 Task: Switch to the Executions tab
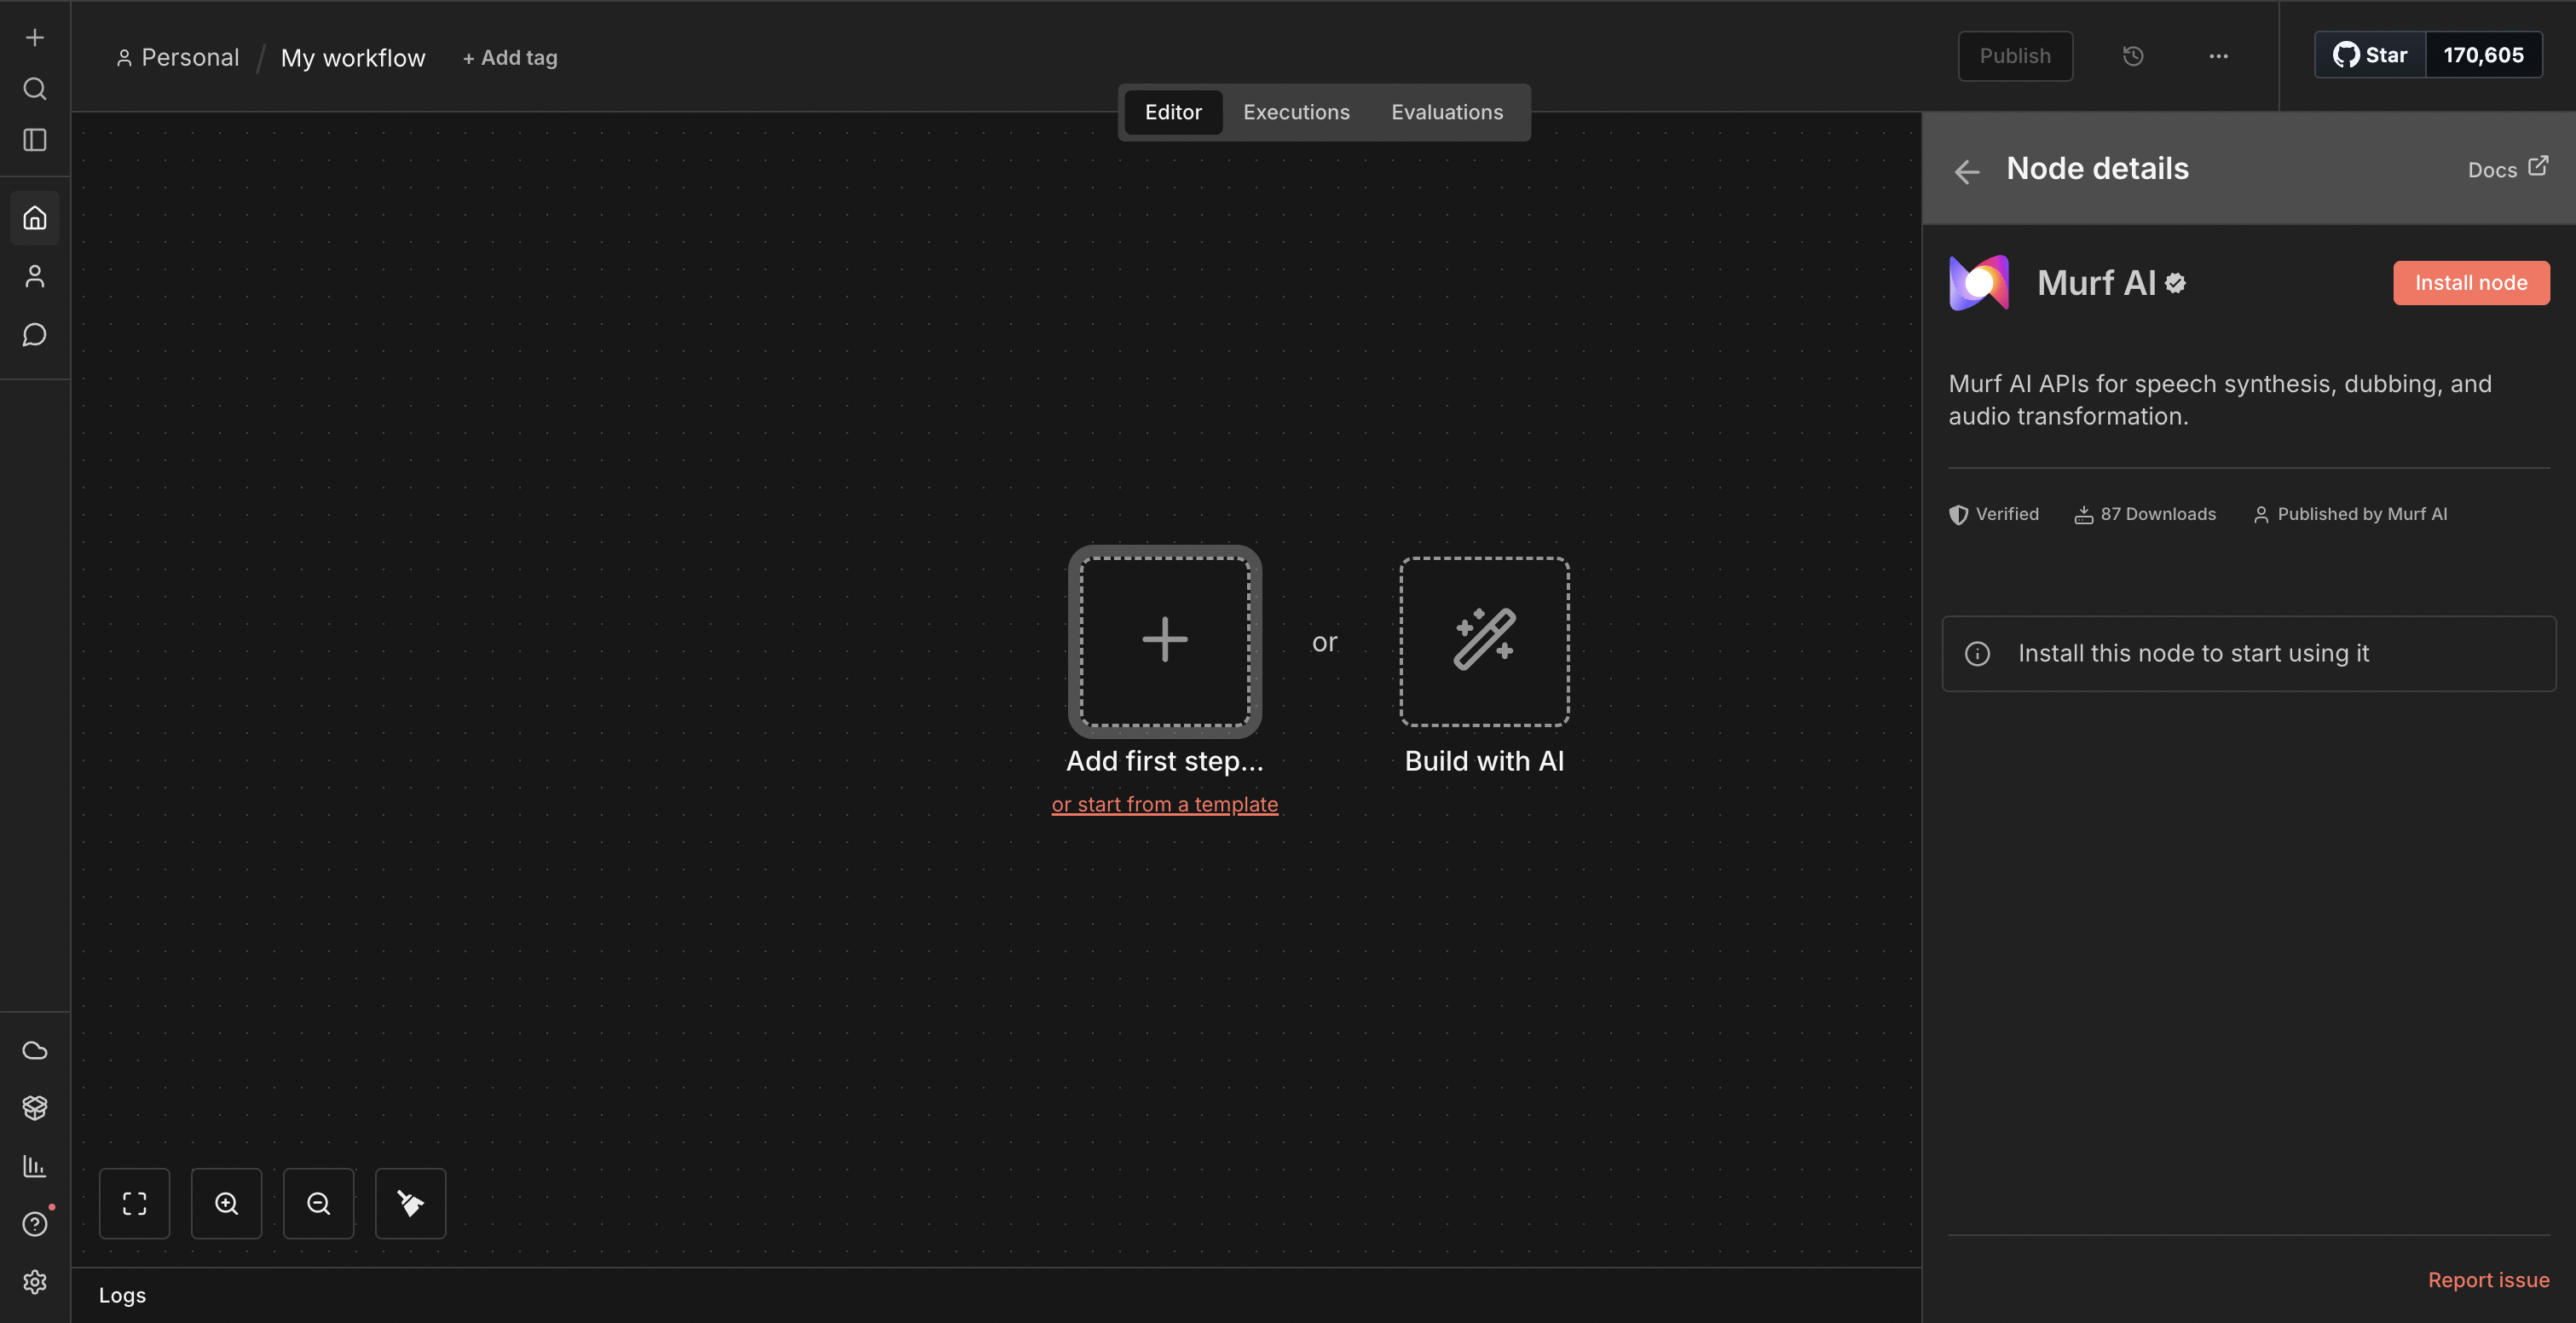pos(1296,112)
